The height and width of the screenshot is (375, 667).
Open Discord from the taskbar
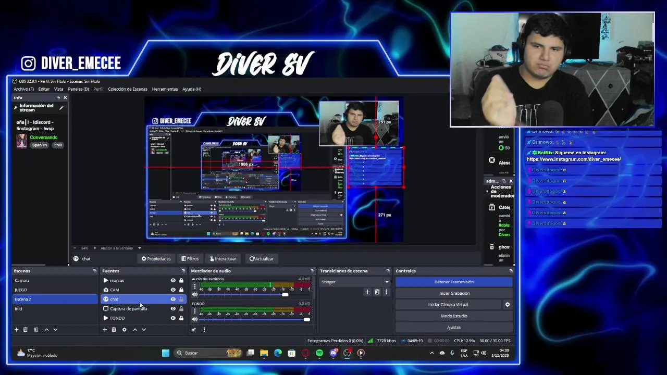[x=333, y=353]
